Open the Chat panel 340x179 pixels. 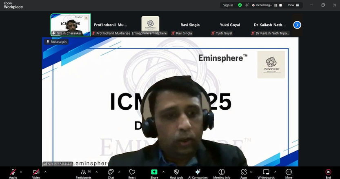(x=111, y=174)
